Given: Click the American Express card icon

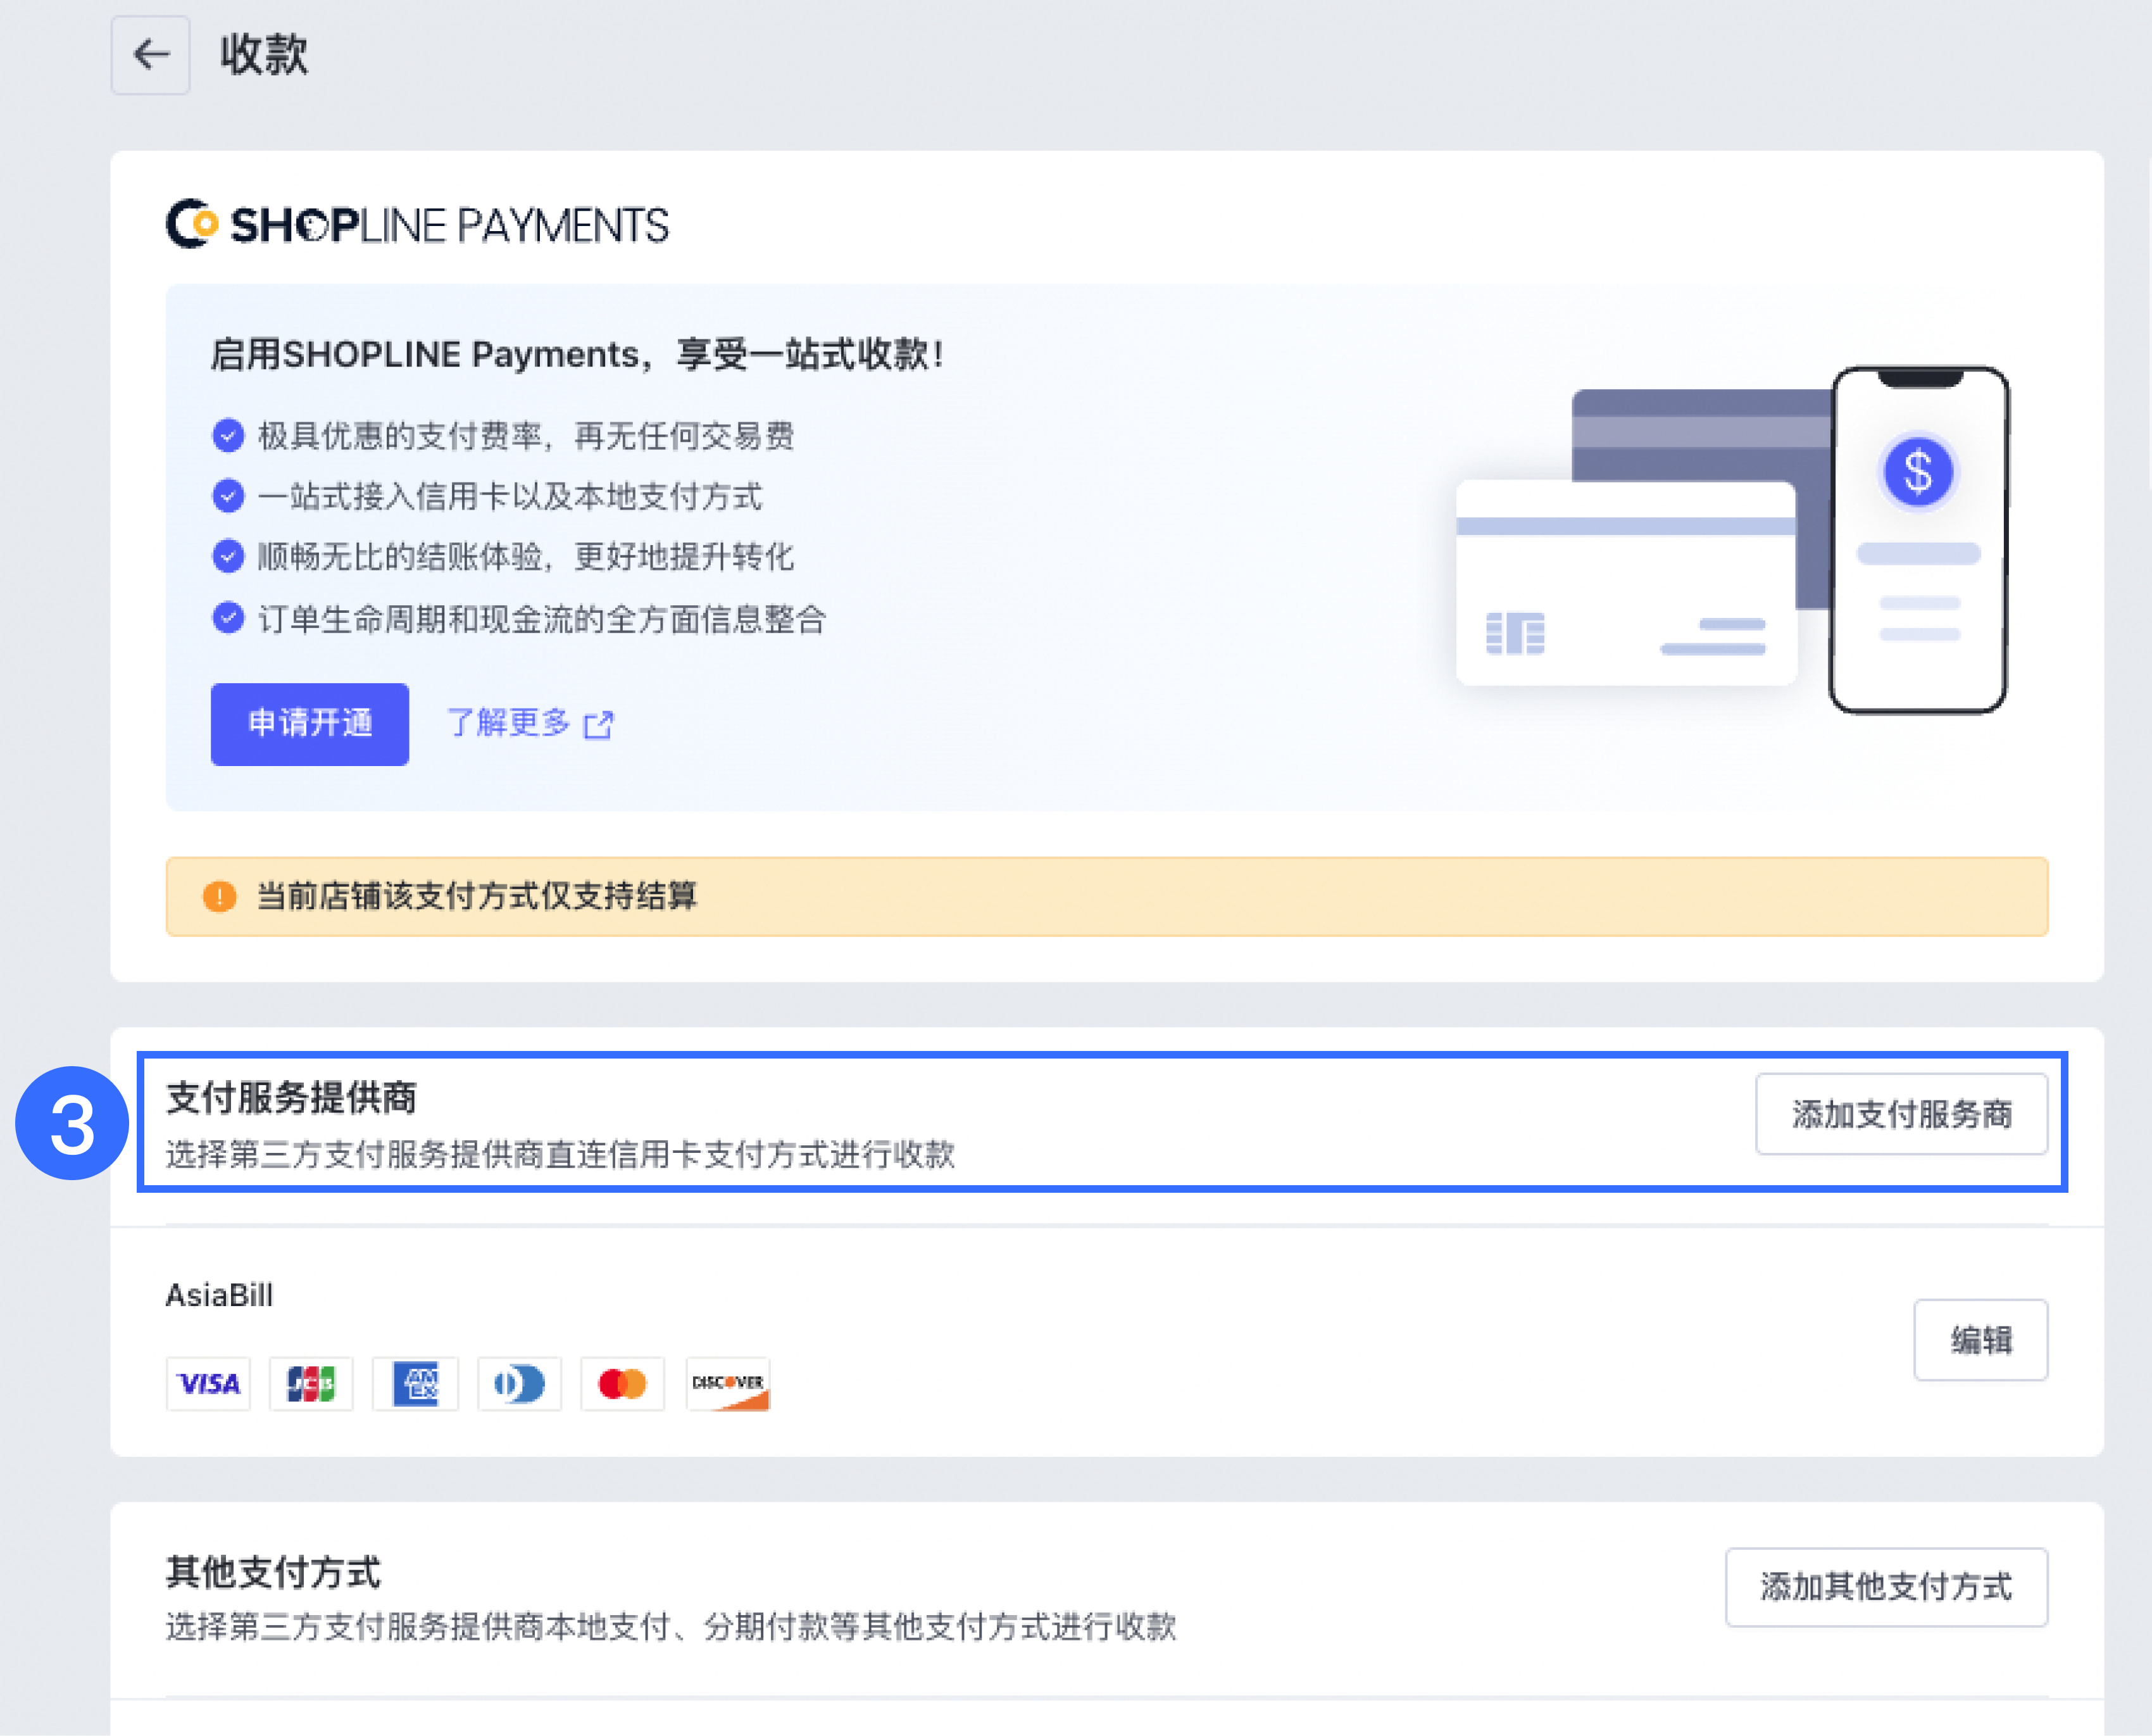Looking at the screenshot, I should tap(415, 1384).
